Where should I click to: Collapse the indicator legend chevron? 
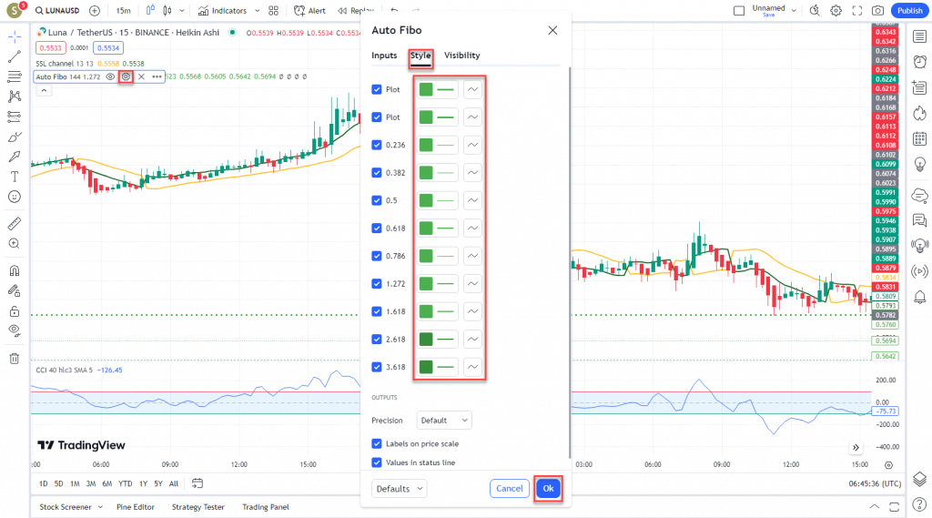44,90
